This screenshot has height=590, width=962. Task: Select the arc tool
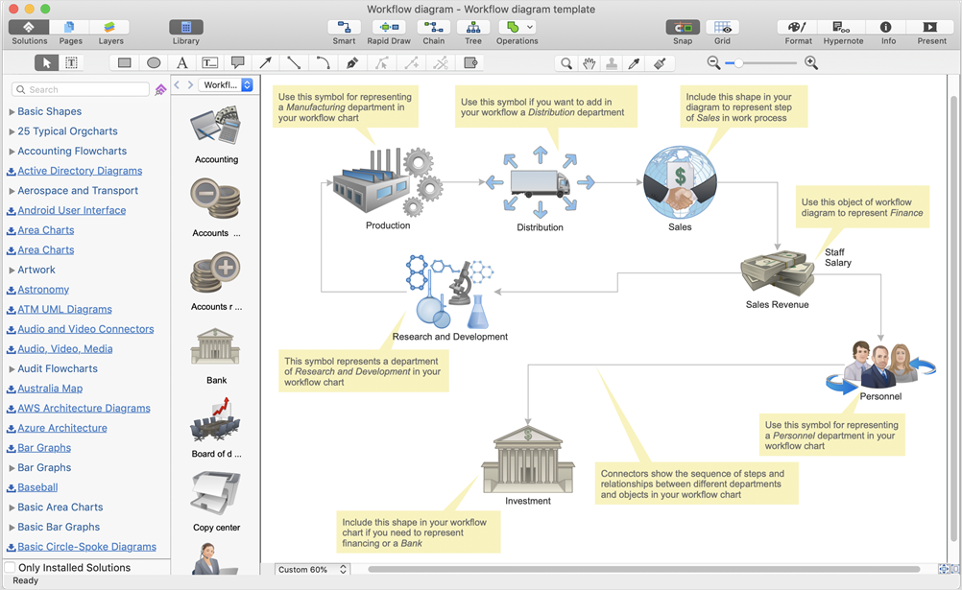323,62
